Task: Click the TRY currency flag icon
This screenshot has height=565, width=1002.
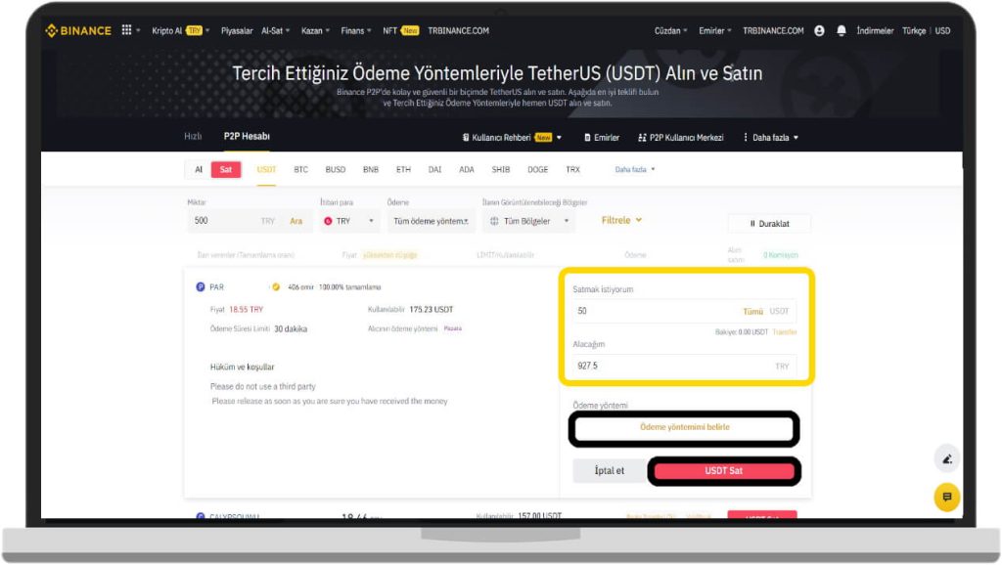Action: [328, 222]
